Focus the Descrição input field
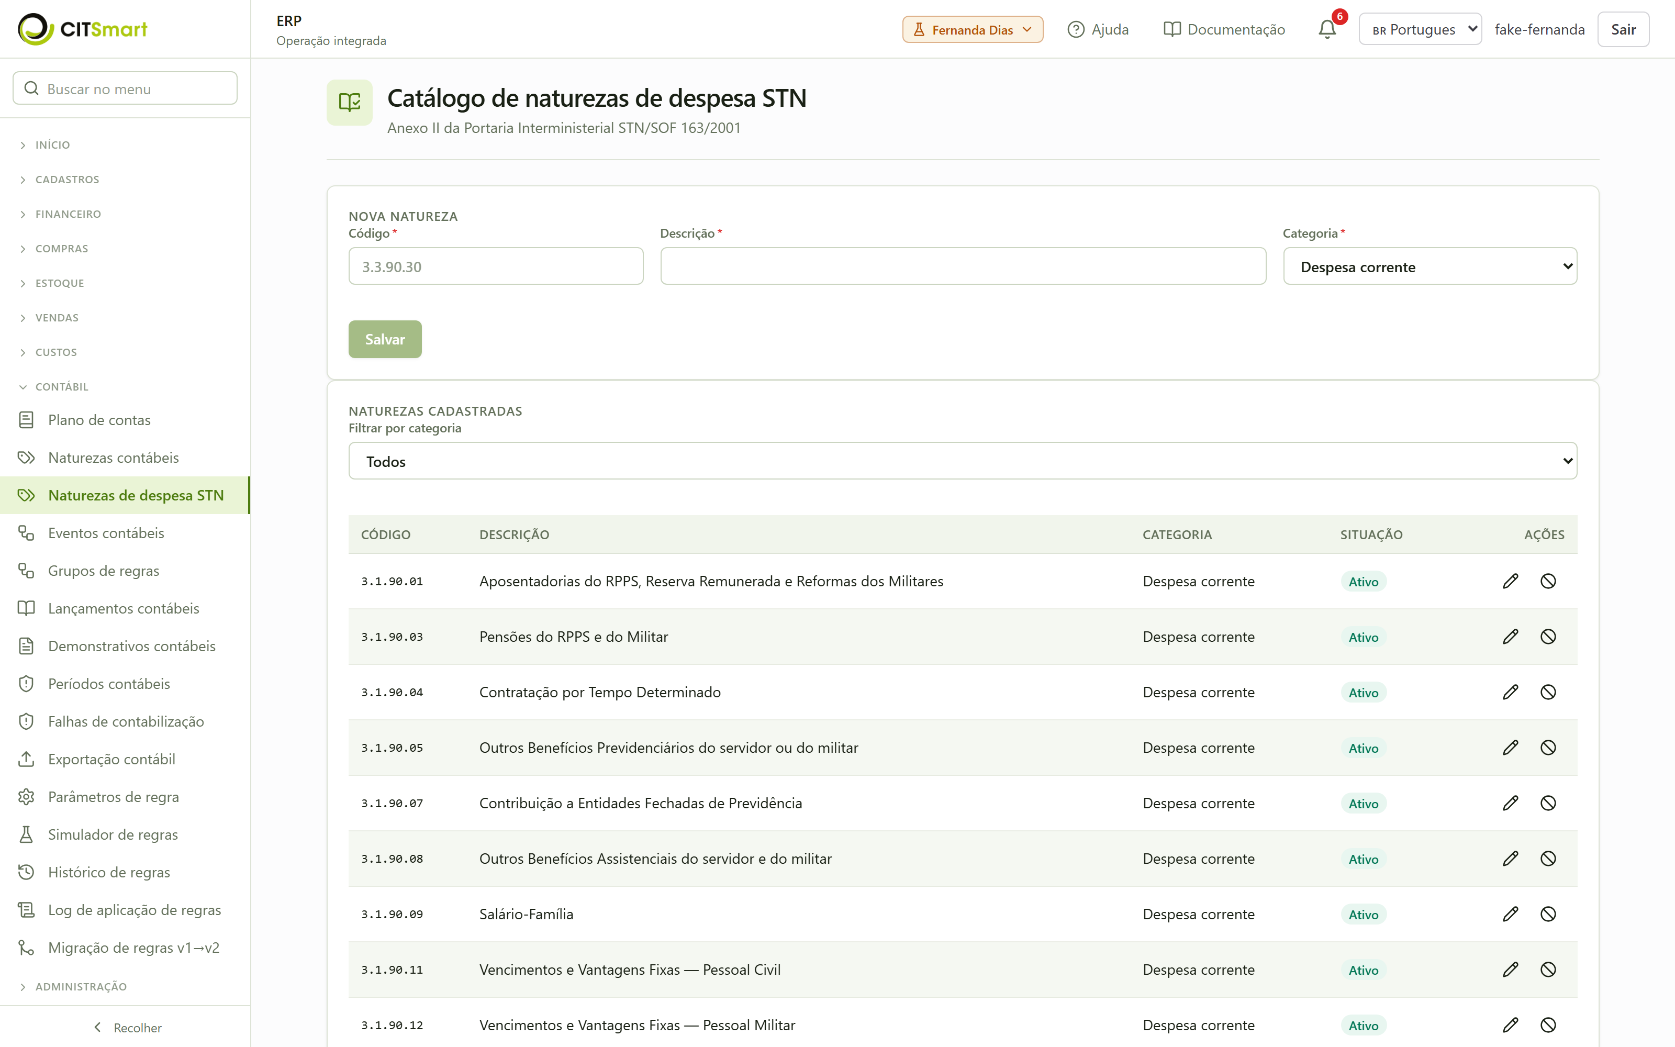Screen dimensions: 1675x1047 click(x=963, y=266)
